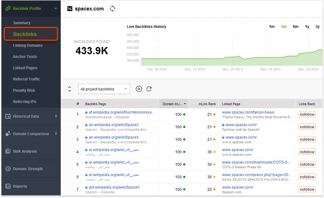Open the press.php linked page in row 6
Viewport: 324px width, 198px height.
click(x=256, y=175)
